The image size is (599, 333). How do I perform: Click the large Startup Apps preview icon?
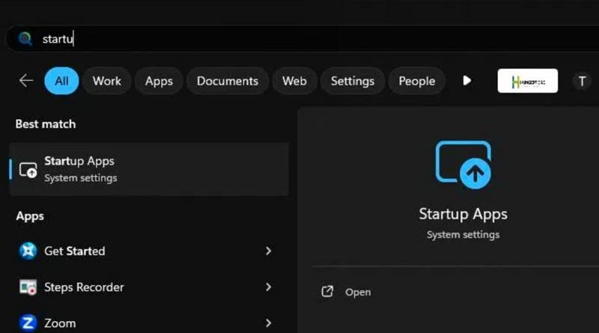(x=463, y=165)
